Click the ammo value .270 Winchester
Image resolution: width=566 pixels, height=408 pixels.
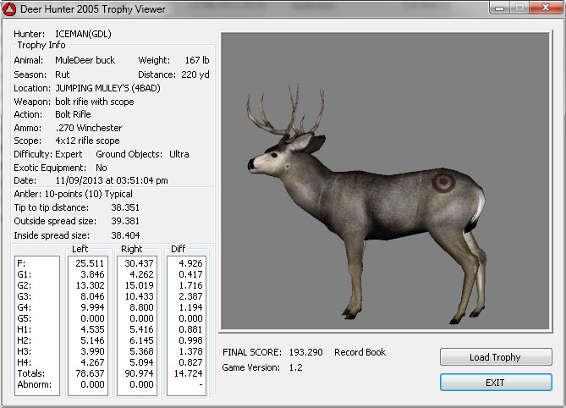tap(87, 128)
